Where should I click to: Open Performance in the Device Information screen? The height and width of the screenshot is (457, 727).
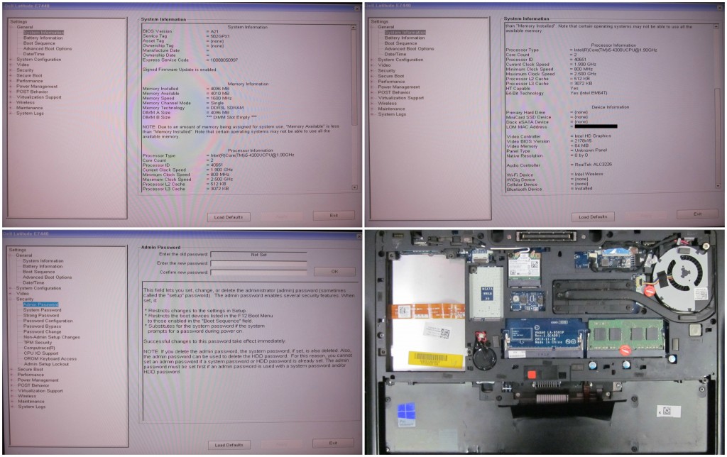391,81
